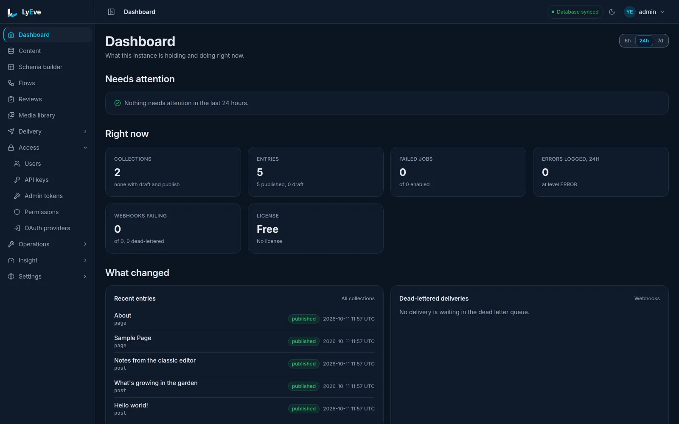Click the Content database icon
Viewport: 679px width, 424px height.
click(11, 51)
